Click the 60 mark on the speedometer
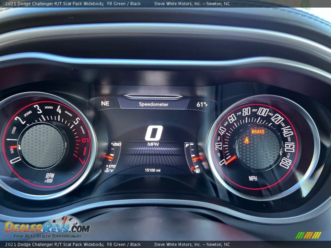This screenshot has width=331, height=248. [232, 118]
